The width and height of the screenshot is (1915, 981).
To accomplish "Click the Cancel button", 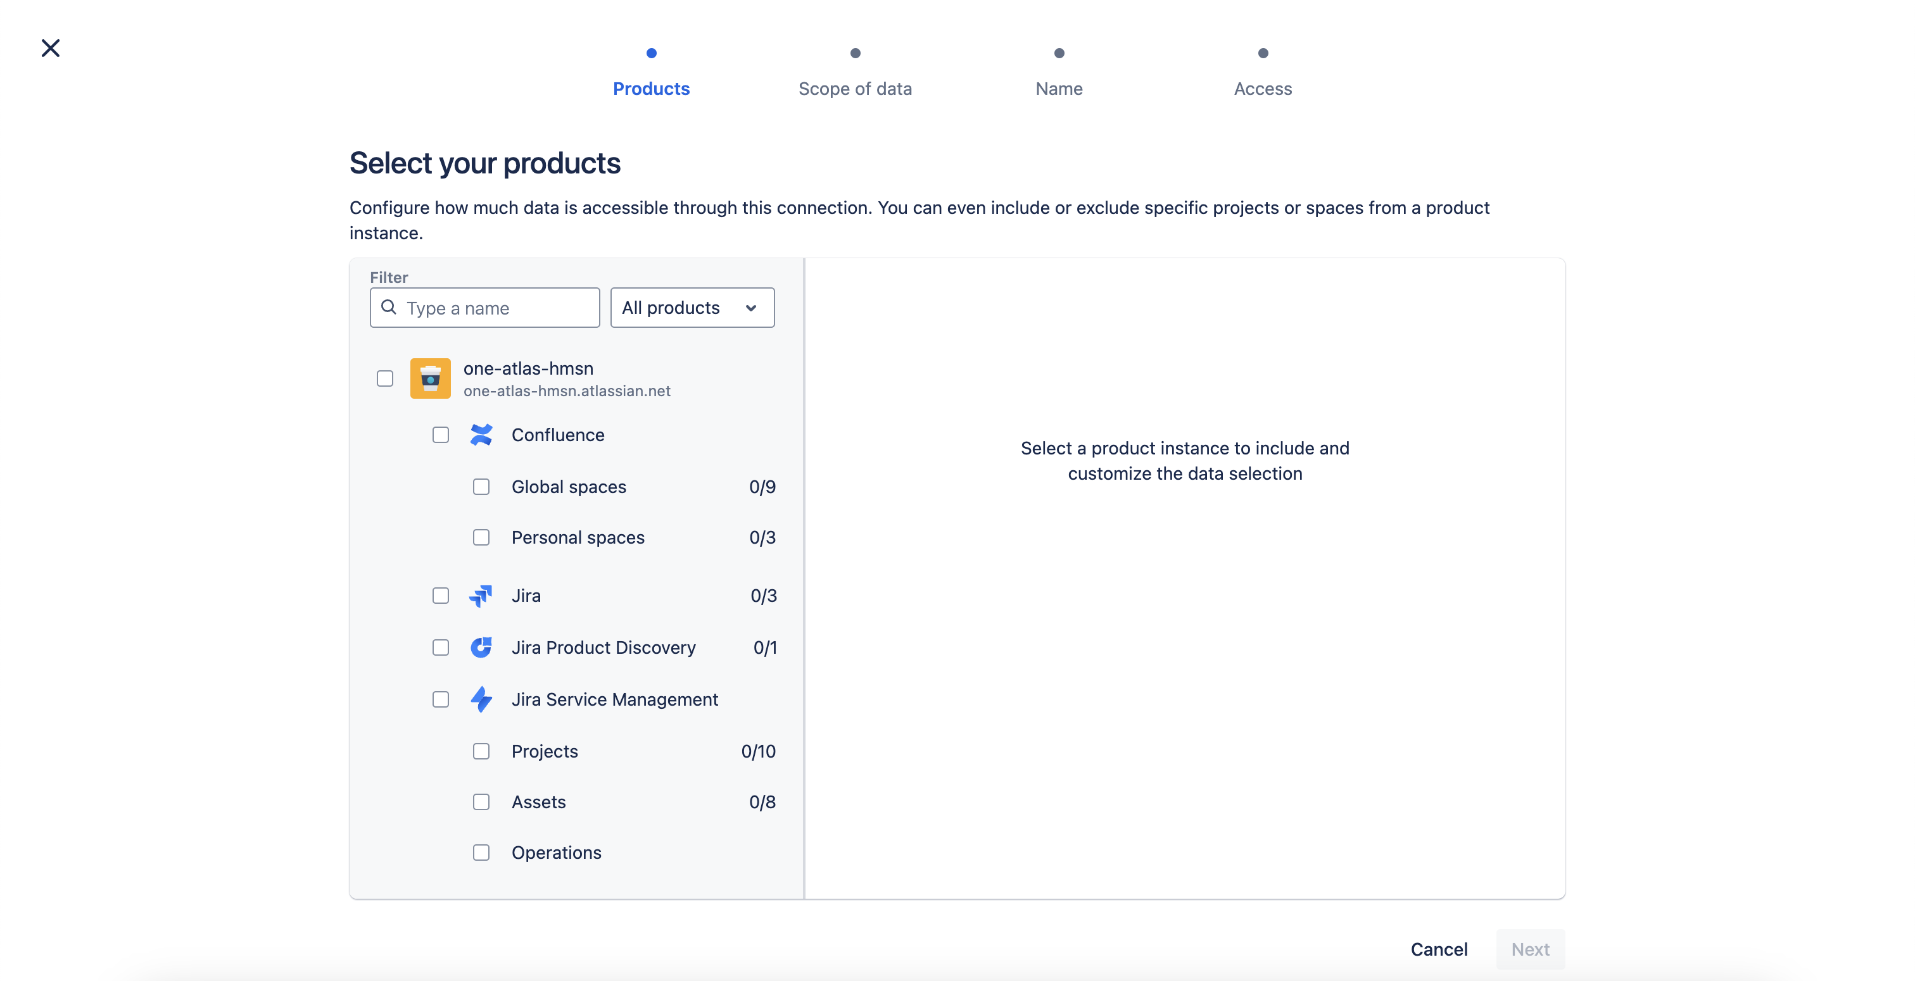I will pyautogui.click(x=1439, y=949).
